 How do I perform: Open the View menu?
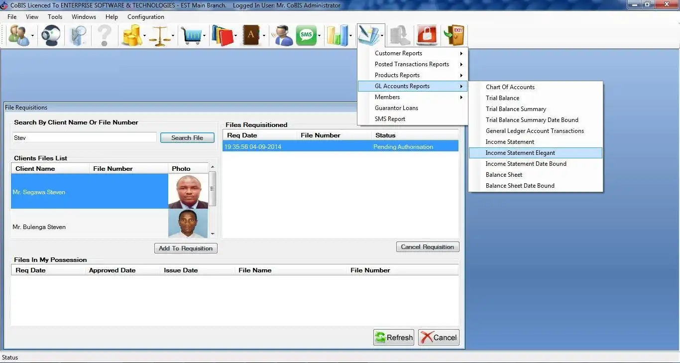[32, 16]
